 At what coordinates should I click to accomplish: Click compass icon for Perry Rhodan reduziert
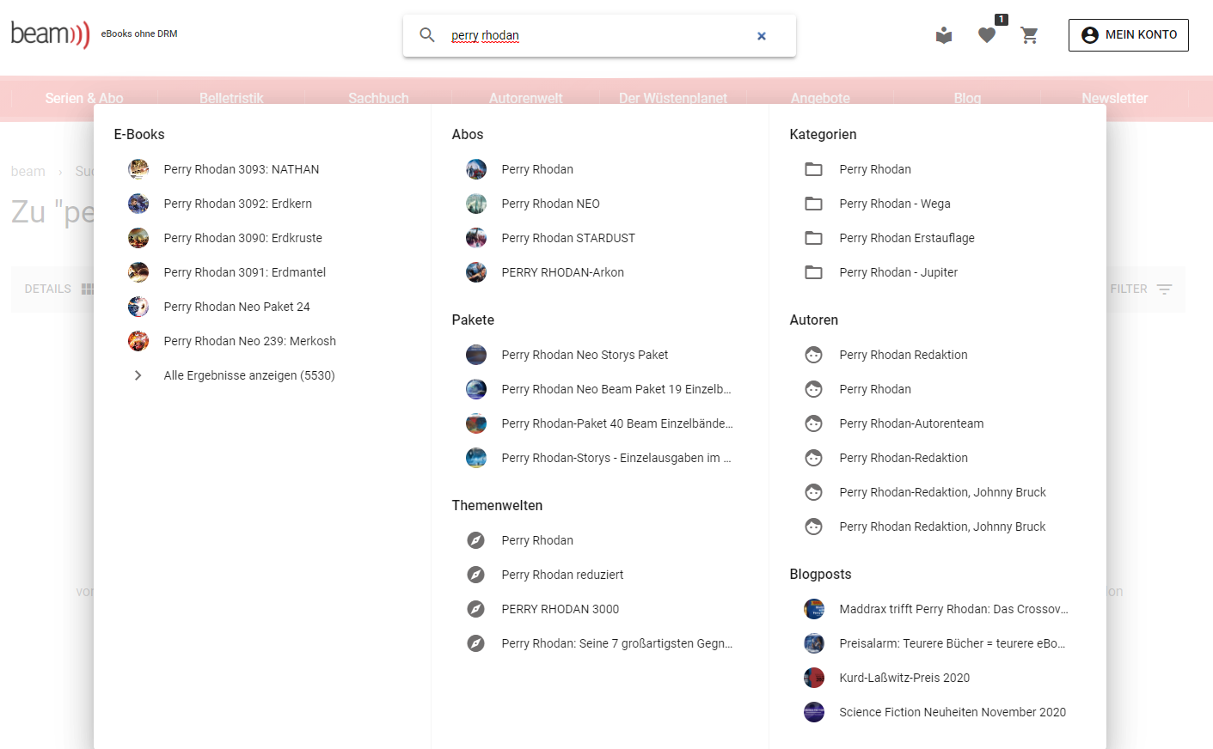pyautogui.click(x=475, y=575)
